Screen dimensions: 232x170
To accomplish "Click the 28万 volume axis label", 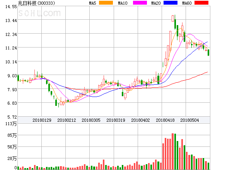I will tap(12, 158).
